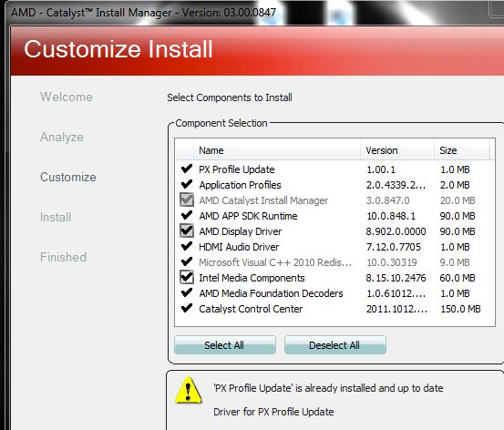Uncheck the Intel Media Components checkbox
Image resolution: width=504 pixels, height=430 pixels.
pos(187,277)
